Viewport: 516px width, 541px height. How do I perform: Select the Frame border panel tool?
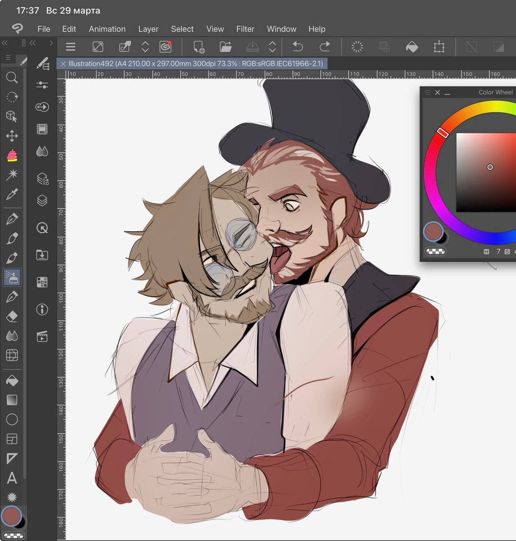(x=12, y=439)
